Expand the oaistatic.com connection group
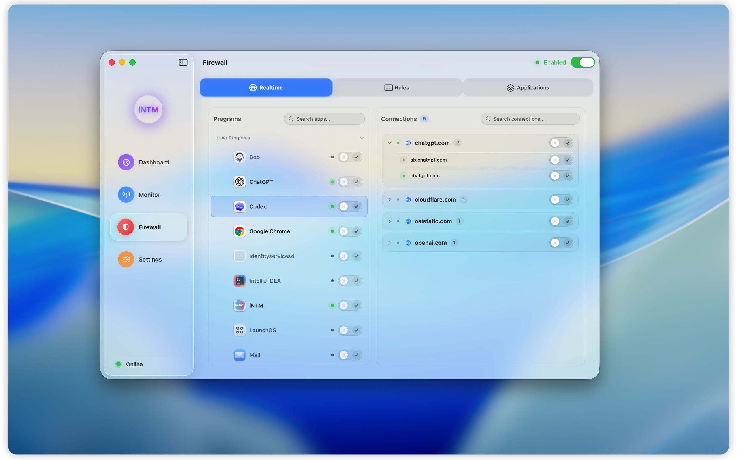The height and width of the screenshot is (460, 737). point(389,221)
